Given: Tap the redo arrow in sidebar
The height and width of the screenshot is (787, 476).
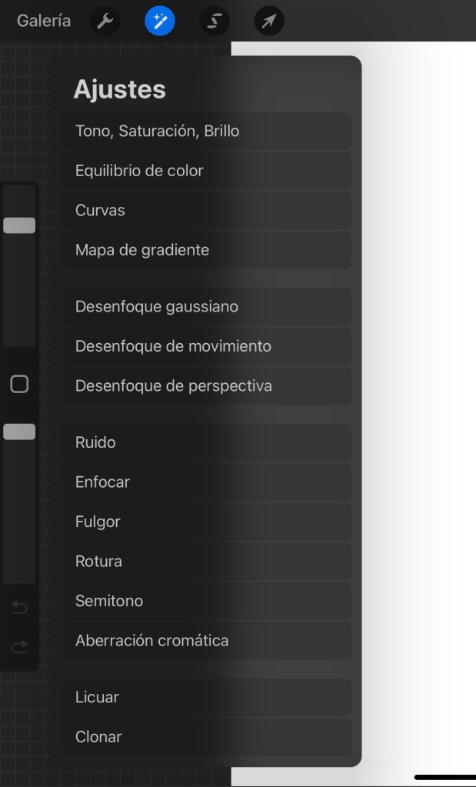Looking at the screenshot, I should (19, 647).
